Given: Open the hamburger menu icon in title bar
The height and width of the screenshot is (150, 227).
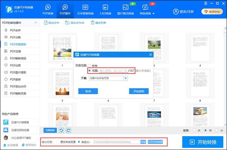Looking at the screenshot, I should [206, 3].
